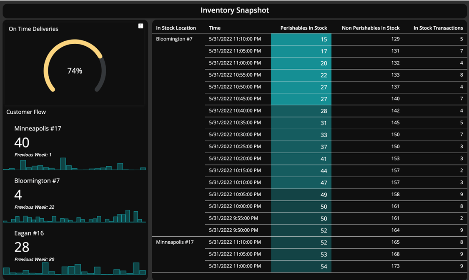Click the Non Perishables in Stock header
The image size is (469, 280).
(370, 28)
